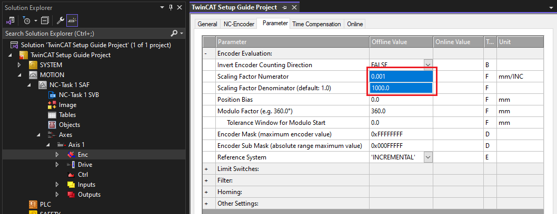Screen dimensions: 557x214
Task: Click the Axis 1 icon
Action: pos(62,145)
